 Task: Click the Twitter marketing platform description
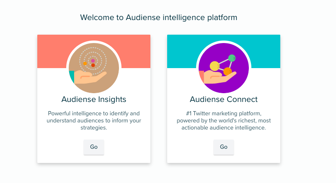tap(224, 121)
